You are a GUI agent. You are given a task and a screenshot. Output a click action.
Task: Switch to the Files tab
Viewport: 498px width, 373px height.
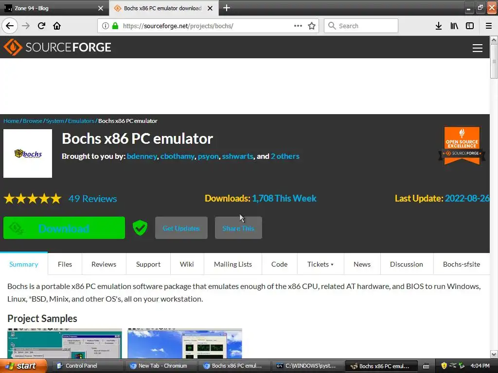(65, 264)
